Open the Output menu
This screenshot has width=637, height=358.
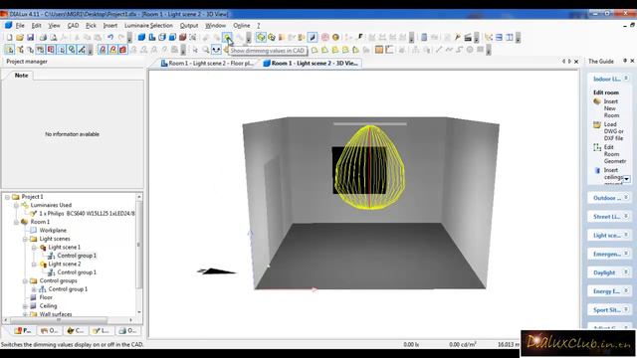(x=189, y=25)
